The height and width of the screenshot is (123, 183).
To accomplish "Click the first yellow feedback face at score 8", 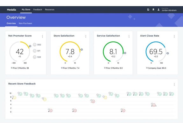I will (14, 98).
